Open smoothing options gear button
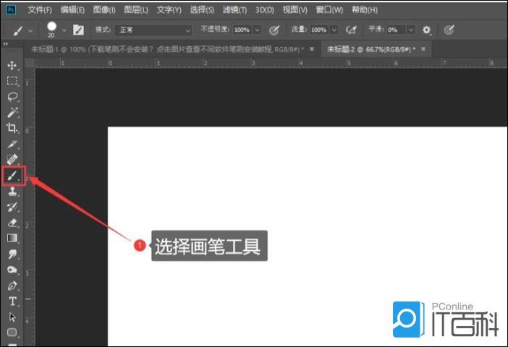Image resolution: width=508 pixels, height=347 pixels. (x=426, y=30)
